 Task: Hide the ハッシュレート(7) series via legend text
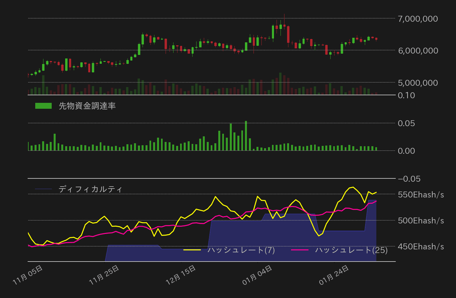[241, 250]
